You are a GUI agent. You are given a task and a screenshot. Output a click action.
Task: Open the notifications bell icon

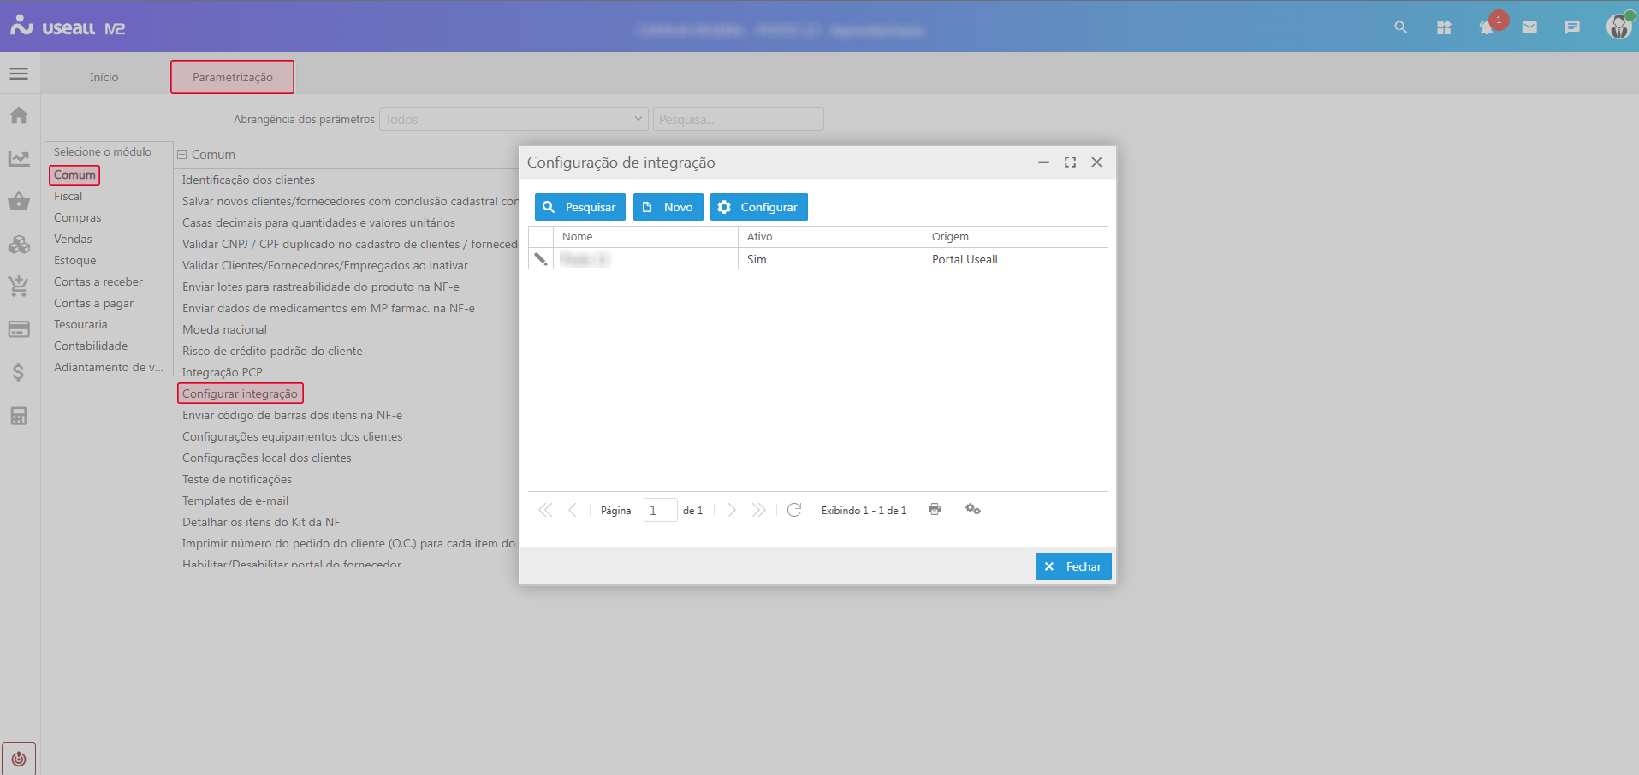(x=1487, y=27)
